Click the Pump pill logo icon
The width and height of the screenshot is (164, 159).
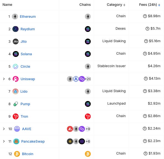coord(16,104)
